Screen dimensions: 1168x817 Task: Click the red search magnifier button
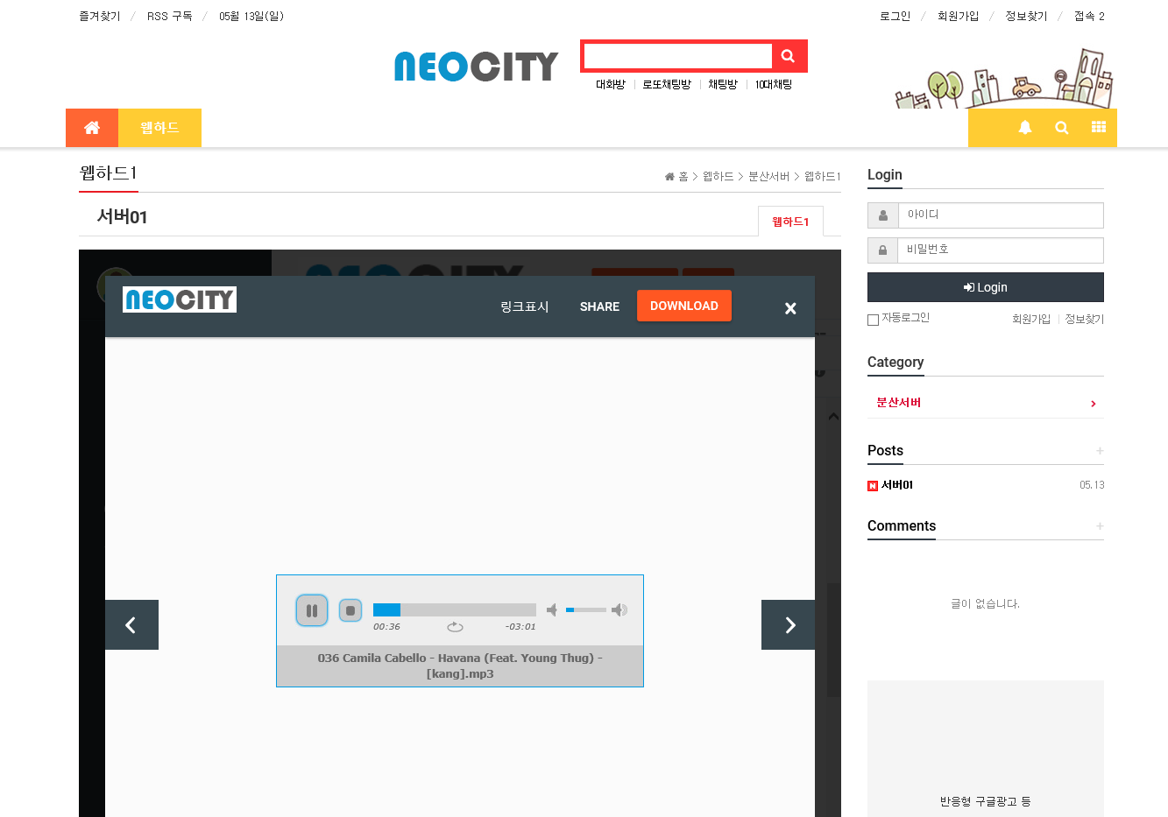click(x=788, y=56)
